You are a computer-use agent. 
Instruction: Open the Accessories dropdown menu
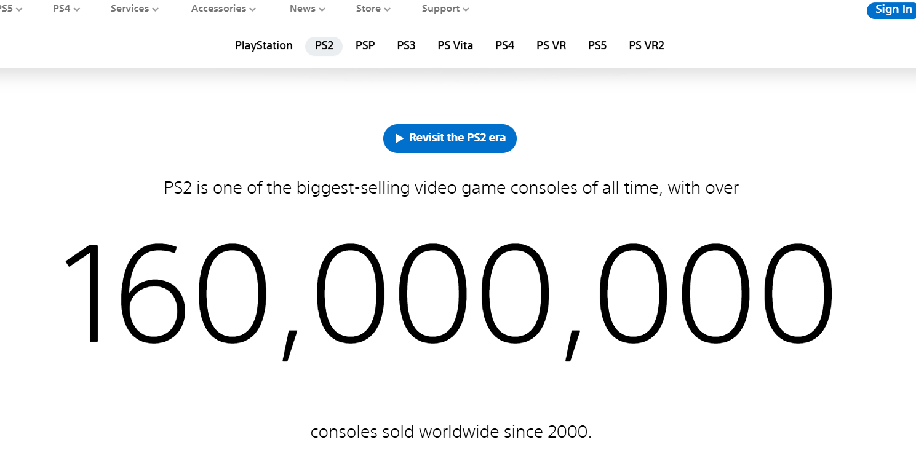coord(223,9)
